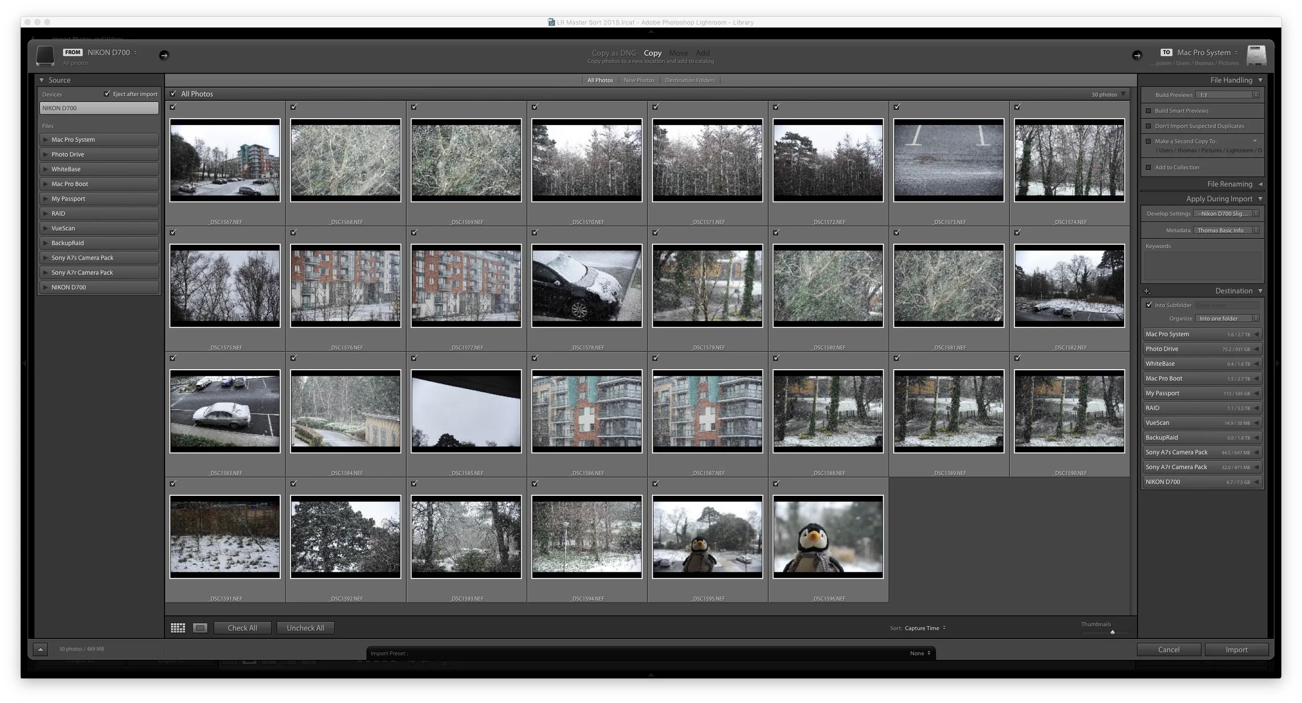The width and height of the screenshot is (1302, 703).
Task: Toggle Eject after import checkbox
Action: [x=107, y=94]
